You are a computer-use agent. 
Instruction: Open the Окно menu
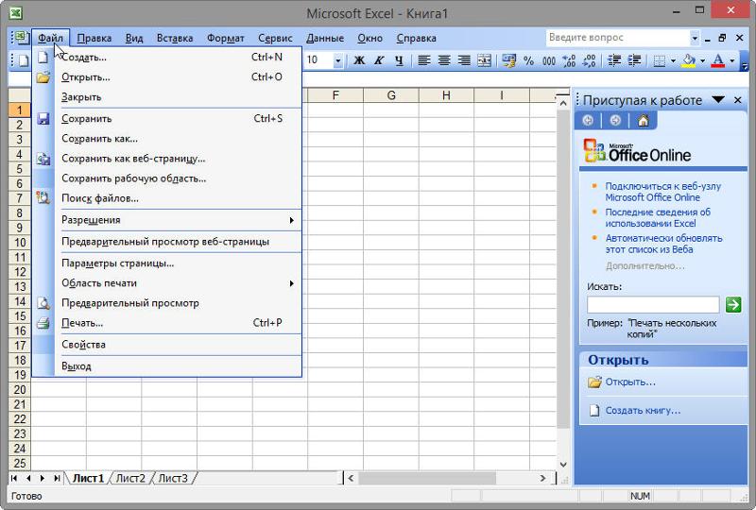pyautogui.click(x=369, y=38)
